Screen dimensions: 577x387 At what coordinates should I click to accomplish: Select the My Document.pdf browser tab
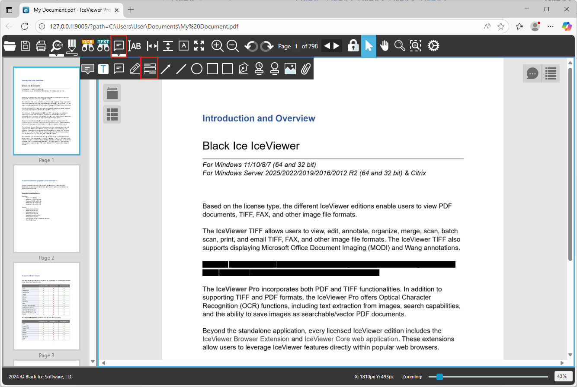coord(71,10)
